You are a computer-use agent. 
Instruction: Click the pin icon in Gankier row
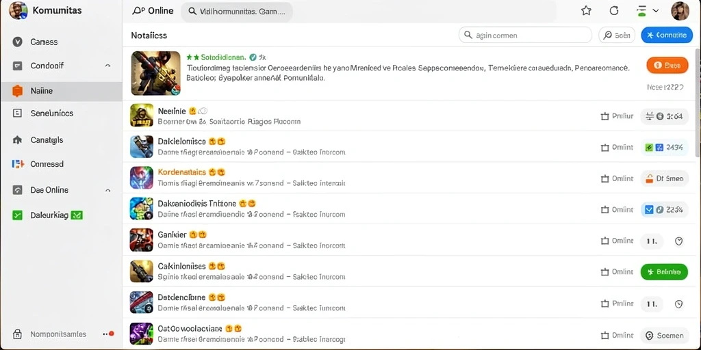pyautogui.click(x=678, y=241)
